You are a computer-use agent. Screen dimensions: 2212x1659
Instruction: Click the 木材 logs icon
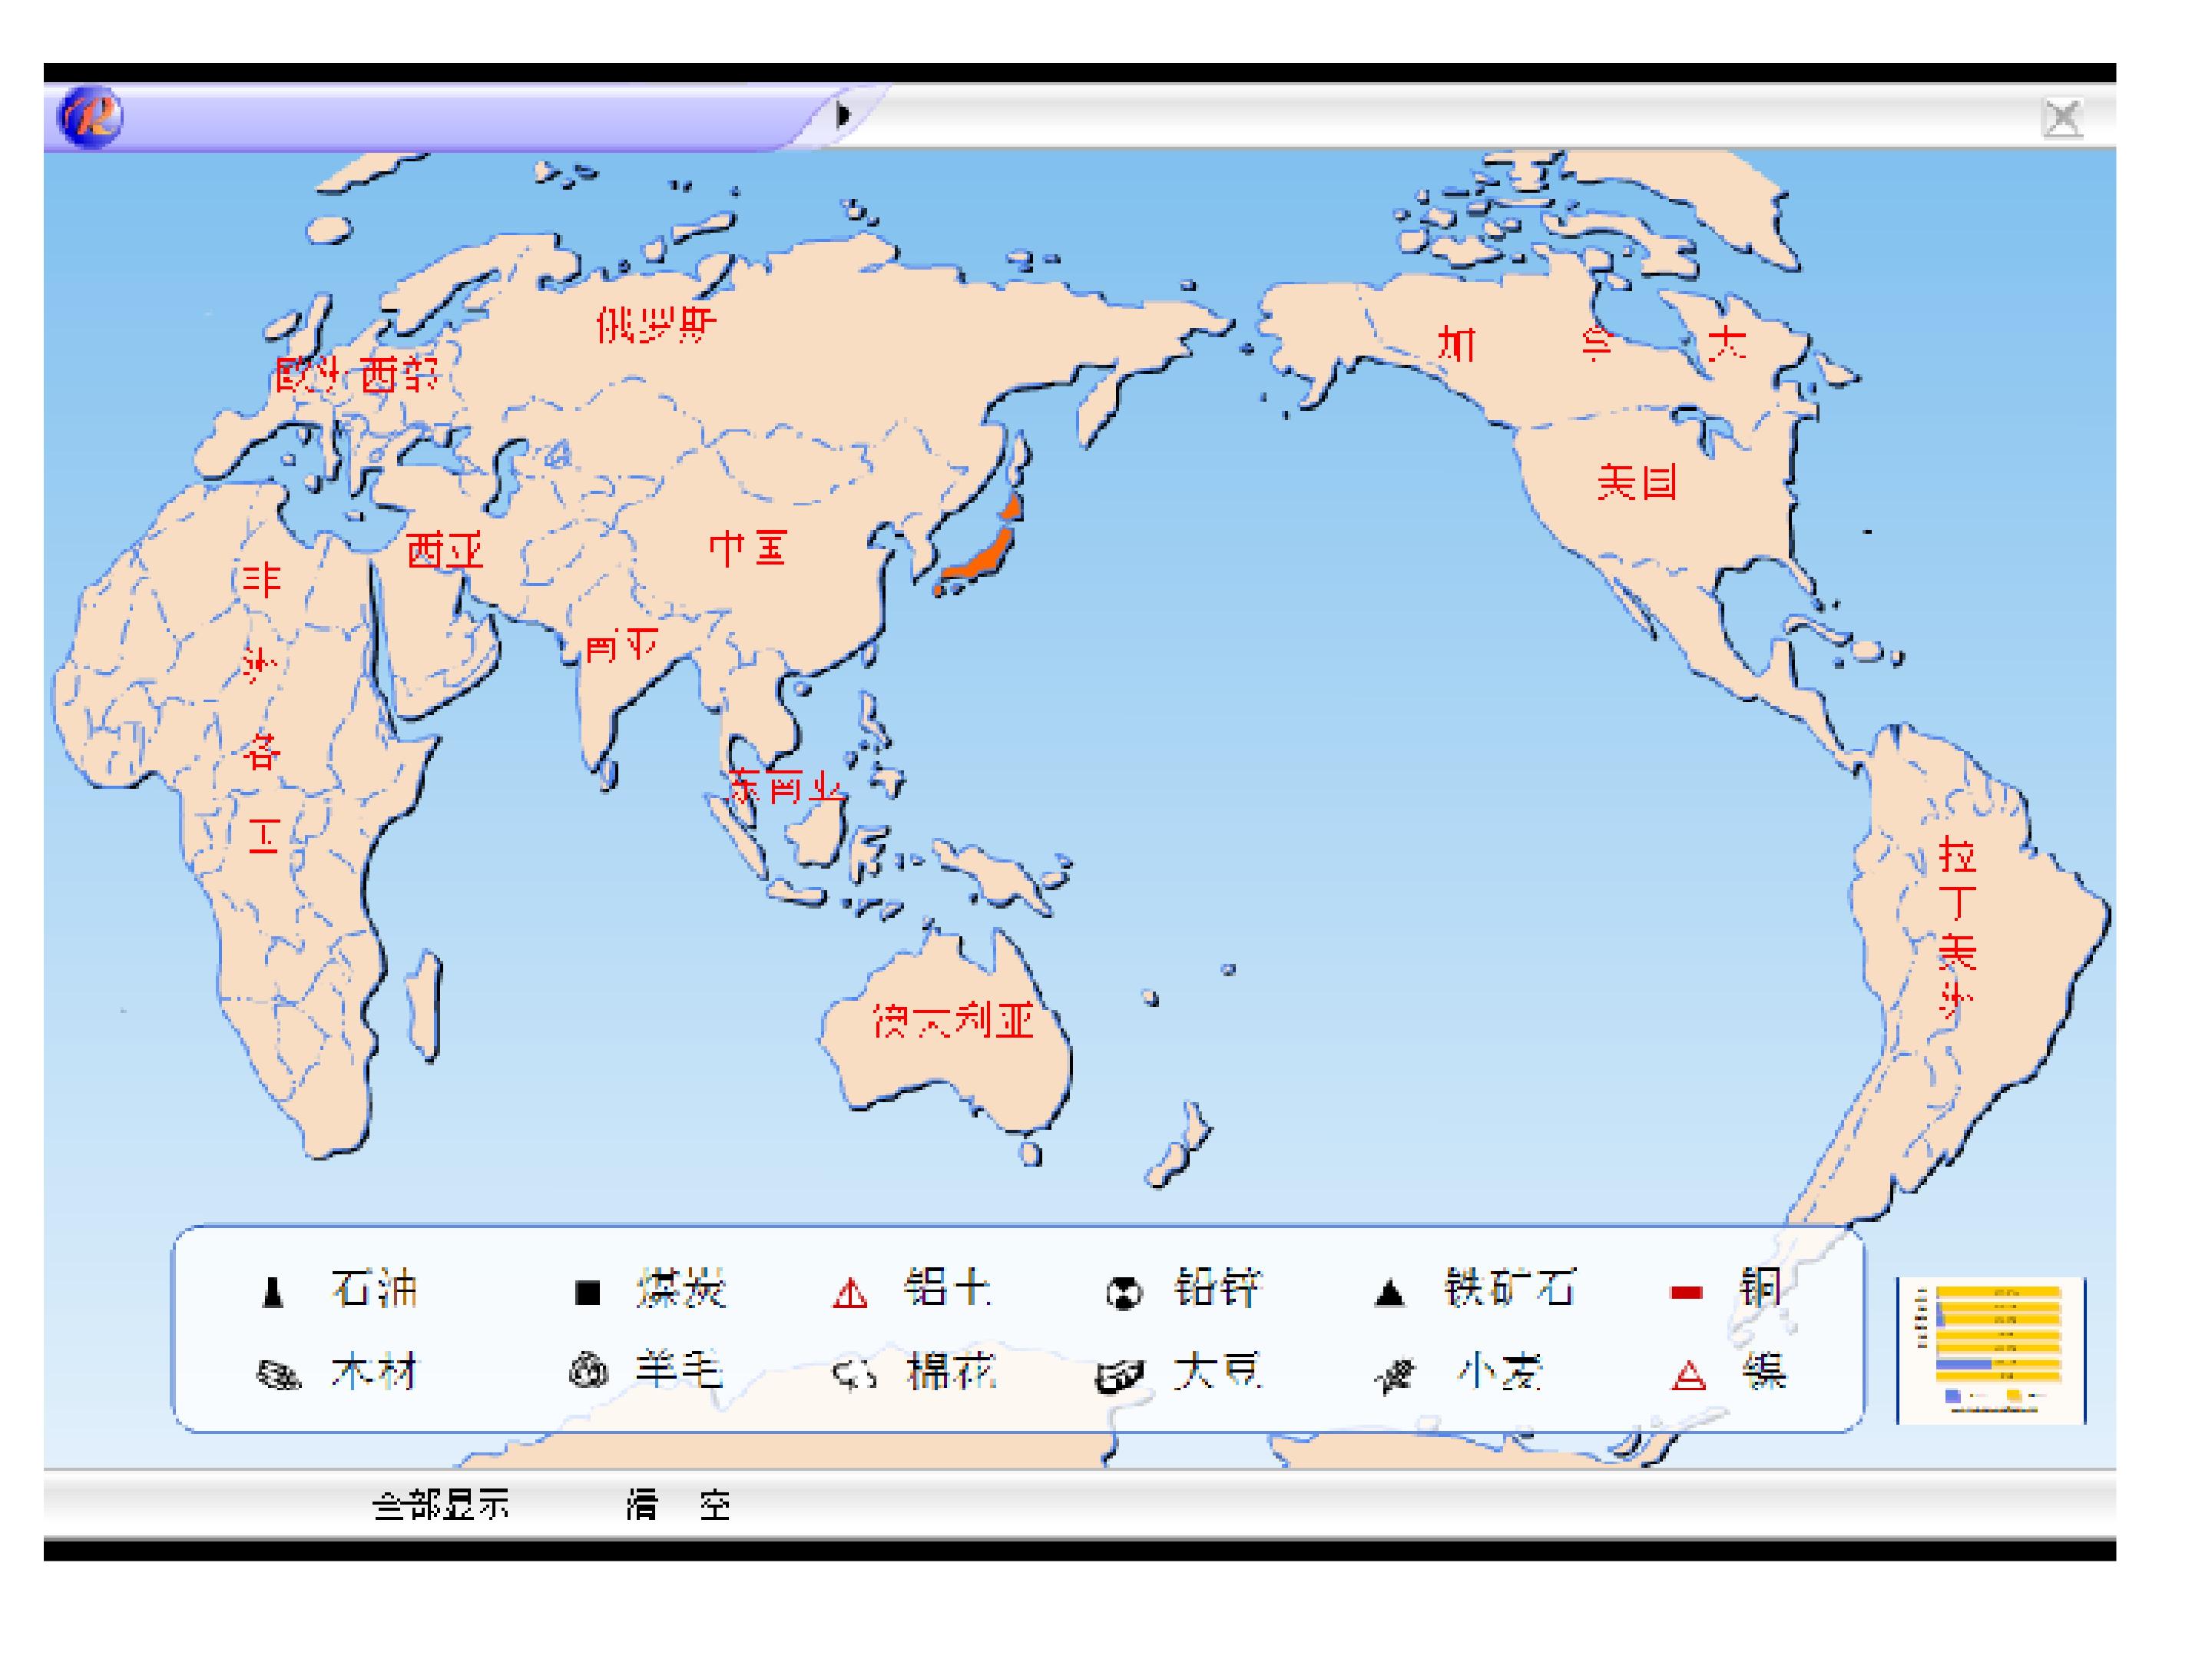click(x=278, y=1376)
